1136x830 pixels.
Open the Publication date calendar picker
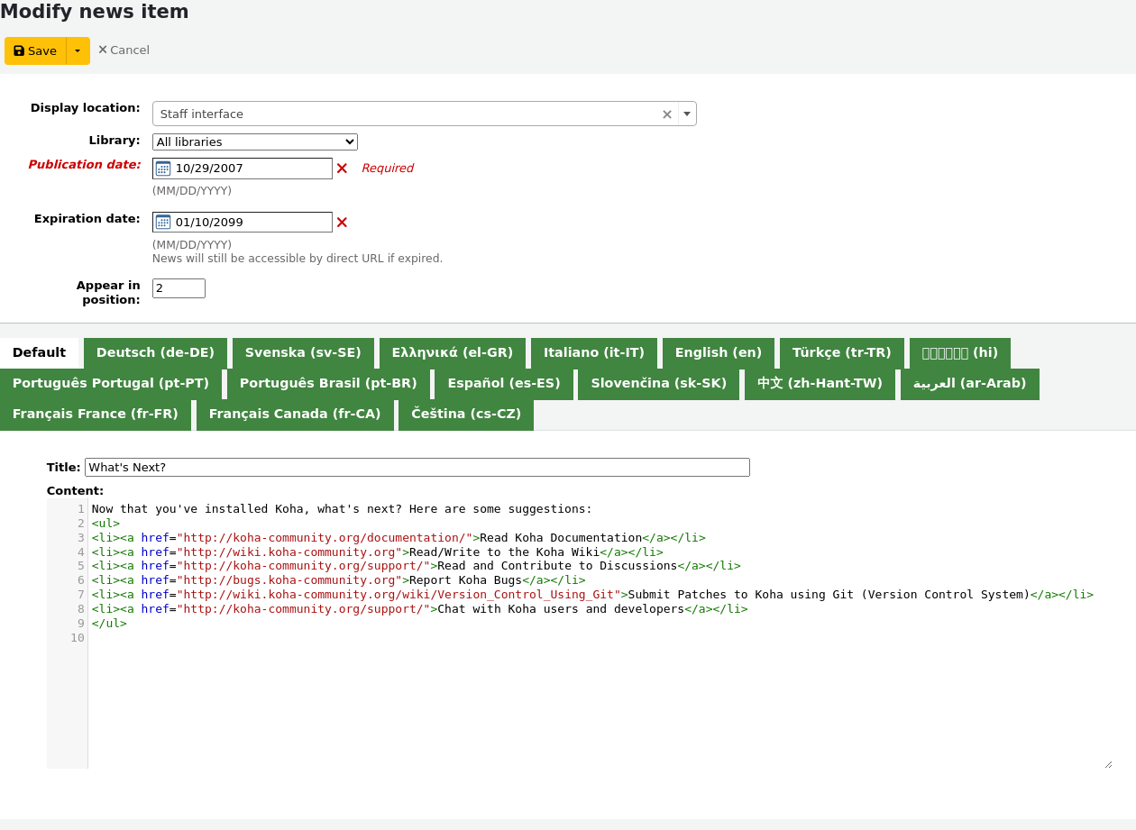click(x=164, y=168)
